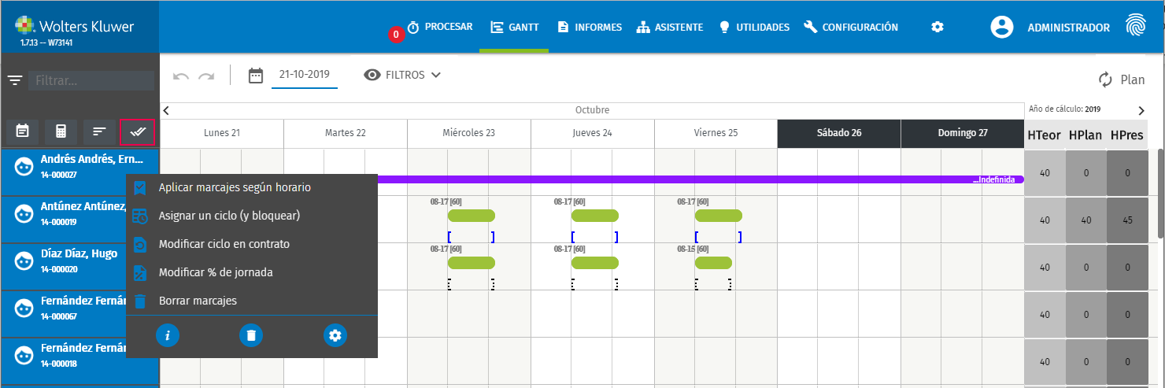Click the Miércoles 23 column header

[468, 133]
